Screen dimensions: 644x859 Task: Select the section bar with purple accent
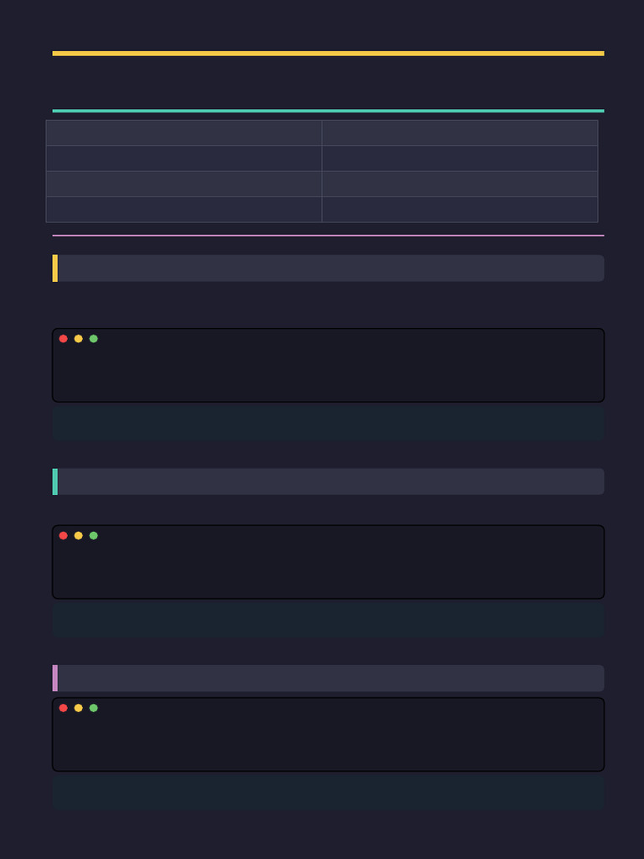pyautogui.click(x=328, y=678)
